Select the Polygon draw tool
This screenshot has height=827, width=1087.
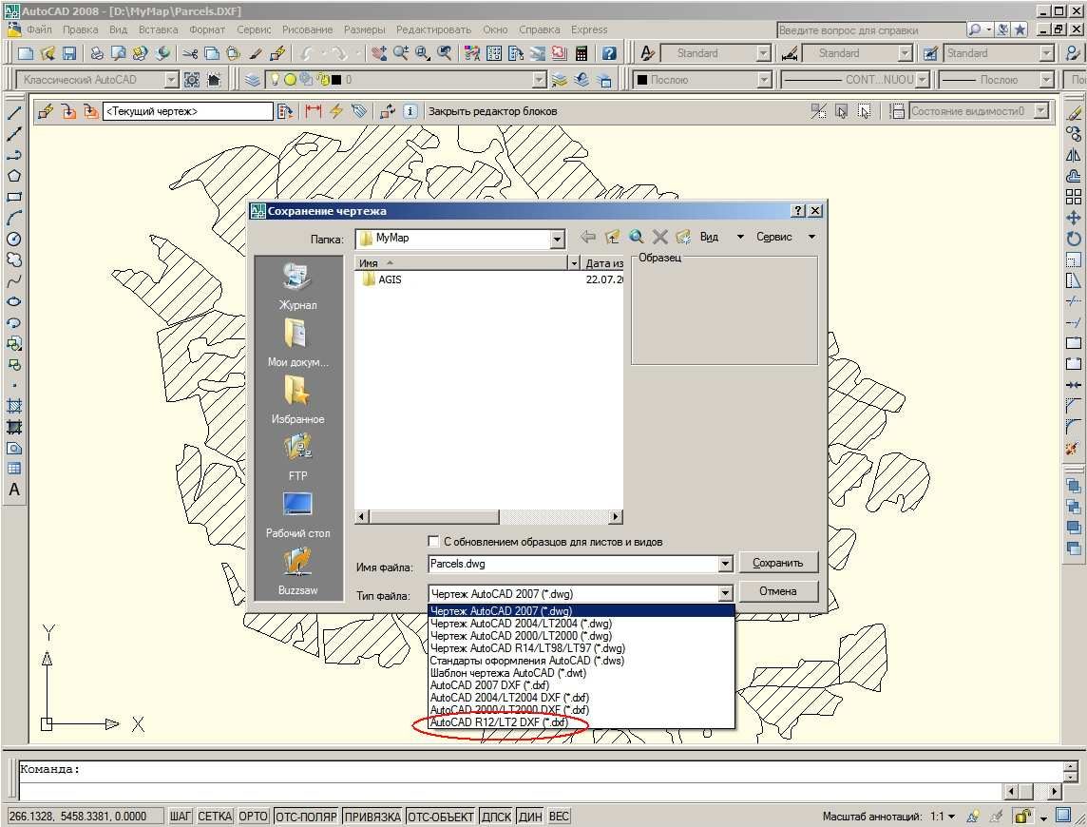click(14, 176)
